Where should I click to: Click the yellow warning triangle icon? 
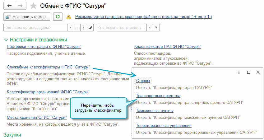(69, 17)
